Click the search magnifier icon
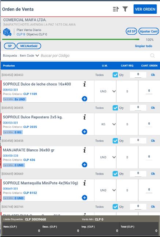The image size is (160, 237). tap(152, 56)
